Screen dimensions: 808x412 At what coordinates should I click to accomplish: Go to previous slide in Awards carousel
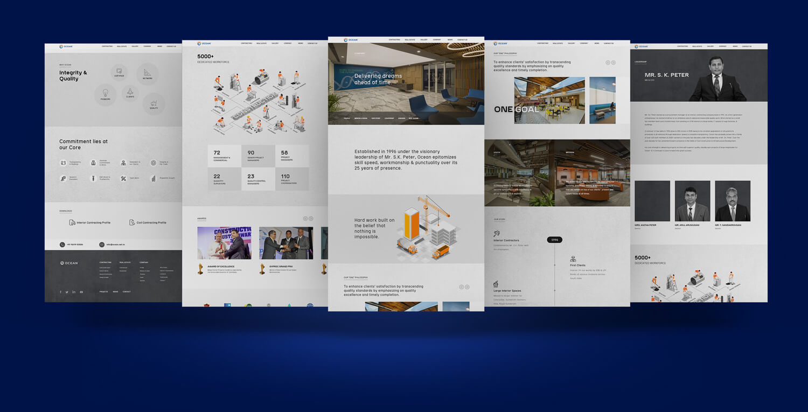click(x=305, y=219)
